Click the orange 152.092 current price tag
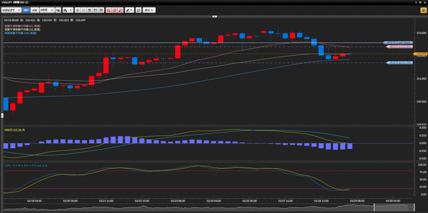 419,54
